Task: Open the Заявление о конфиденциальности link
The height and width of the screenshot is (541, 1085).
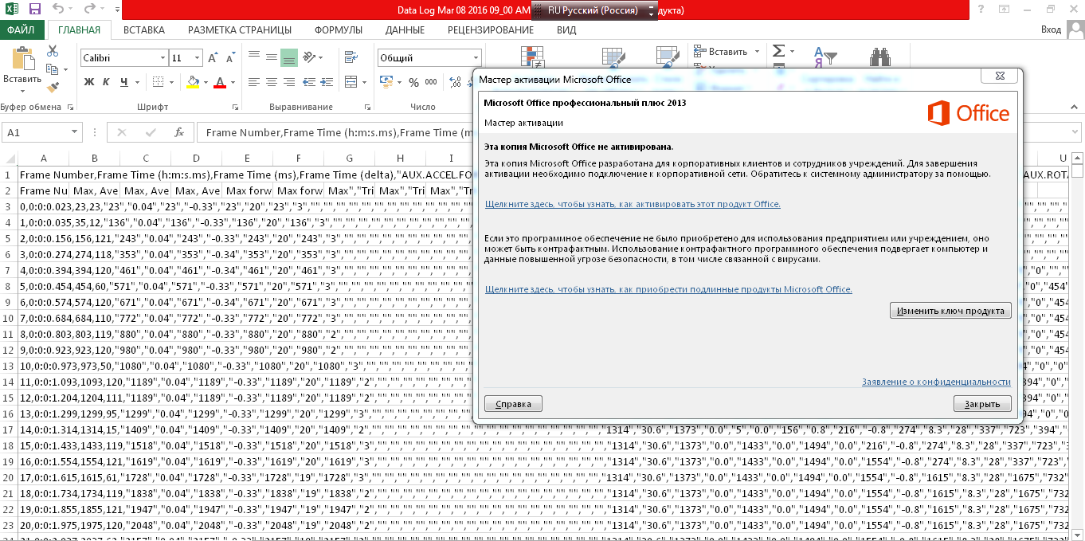Action: pos(936,382)
